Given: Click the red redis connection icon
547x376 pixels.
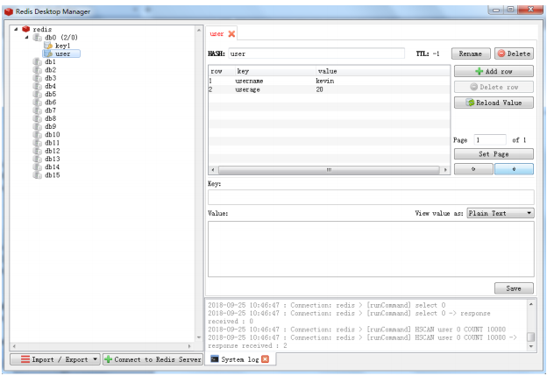Looking at the screenshot, I should coord(25,29).
